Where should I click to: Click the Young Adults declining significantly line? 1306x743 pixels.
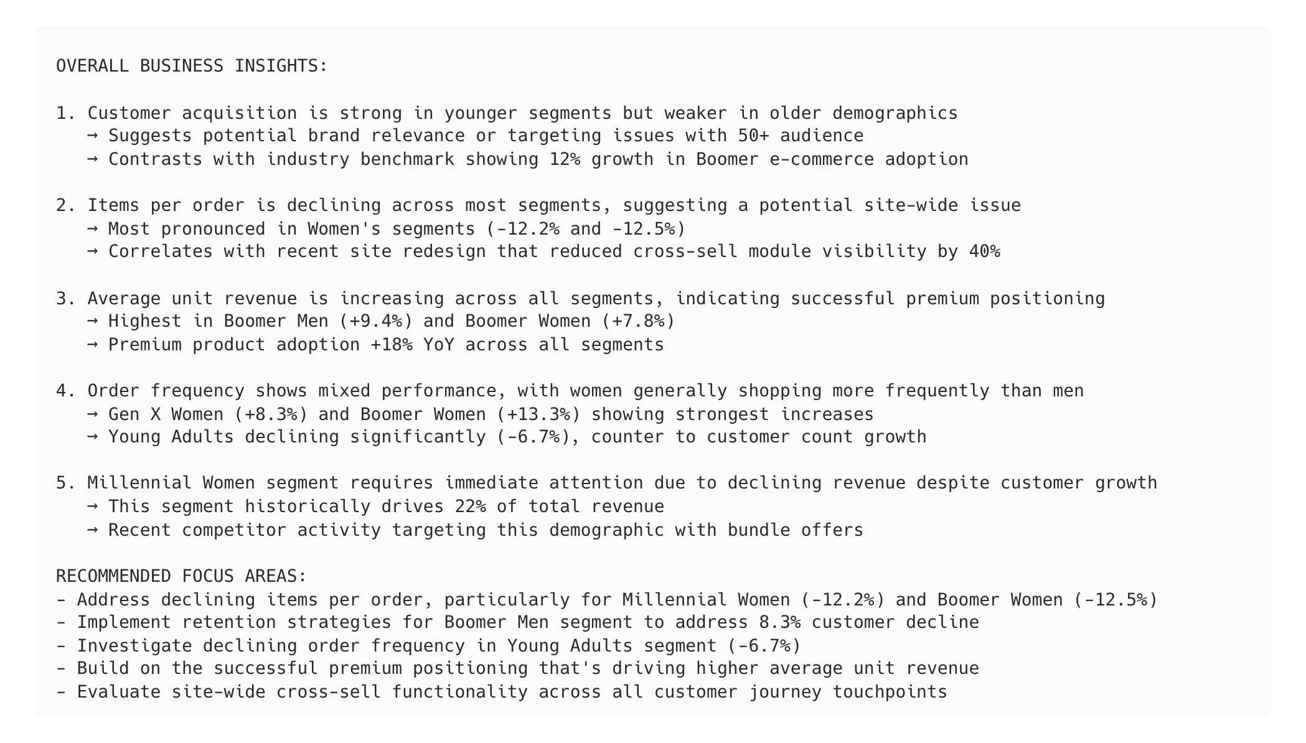(507, 437)
